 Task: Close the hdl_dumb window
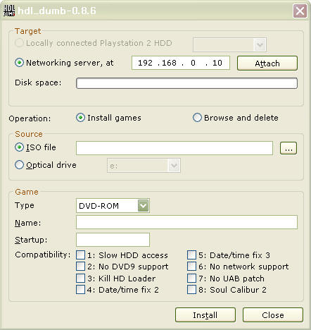(300, 11)
